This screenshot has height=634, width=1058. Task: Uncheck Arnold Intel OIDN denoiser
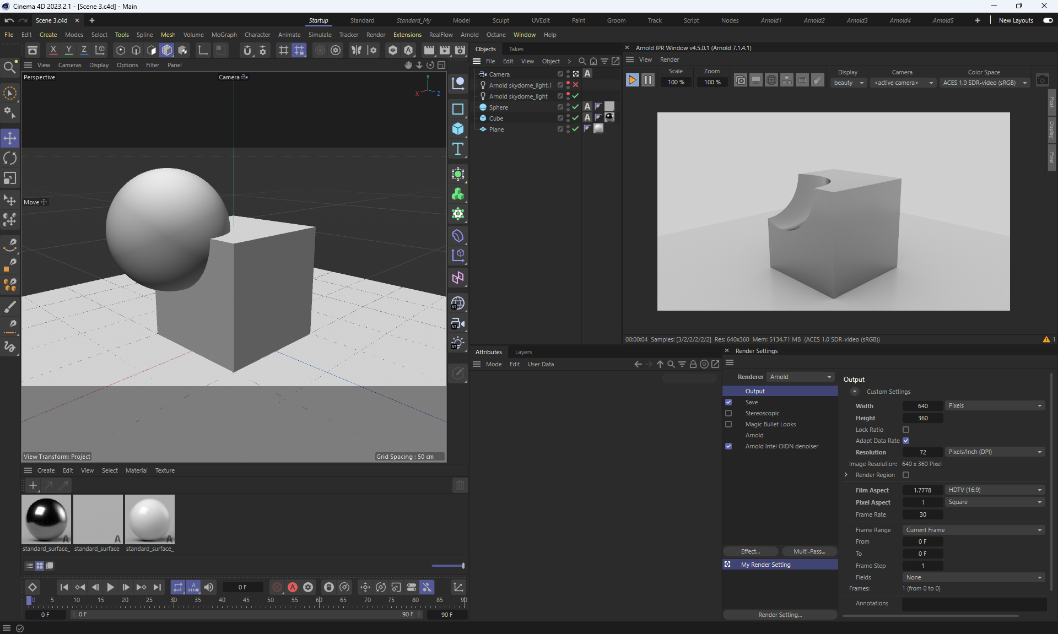728,446
